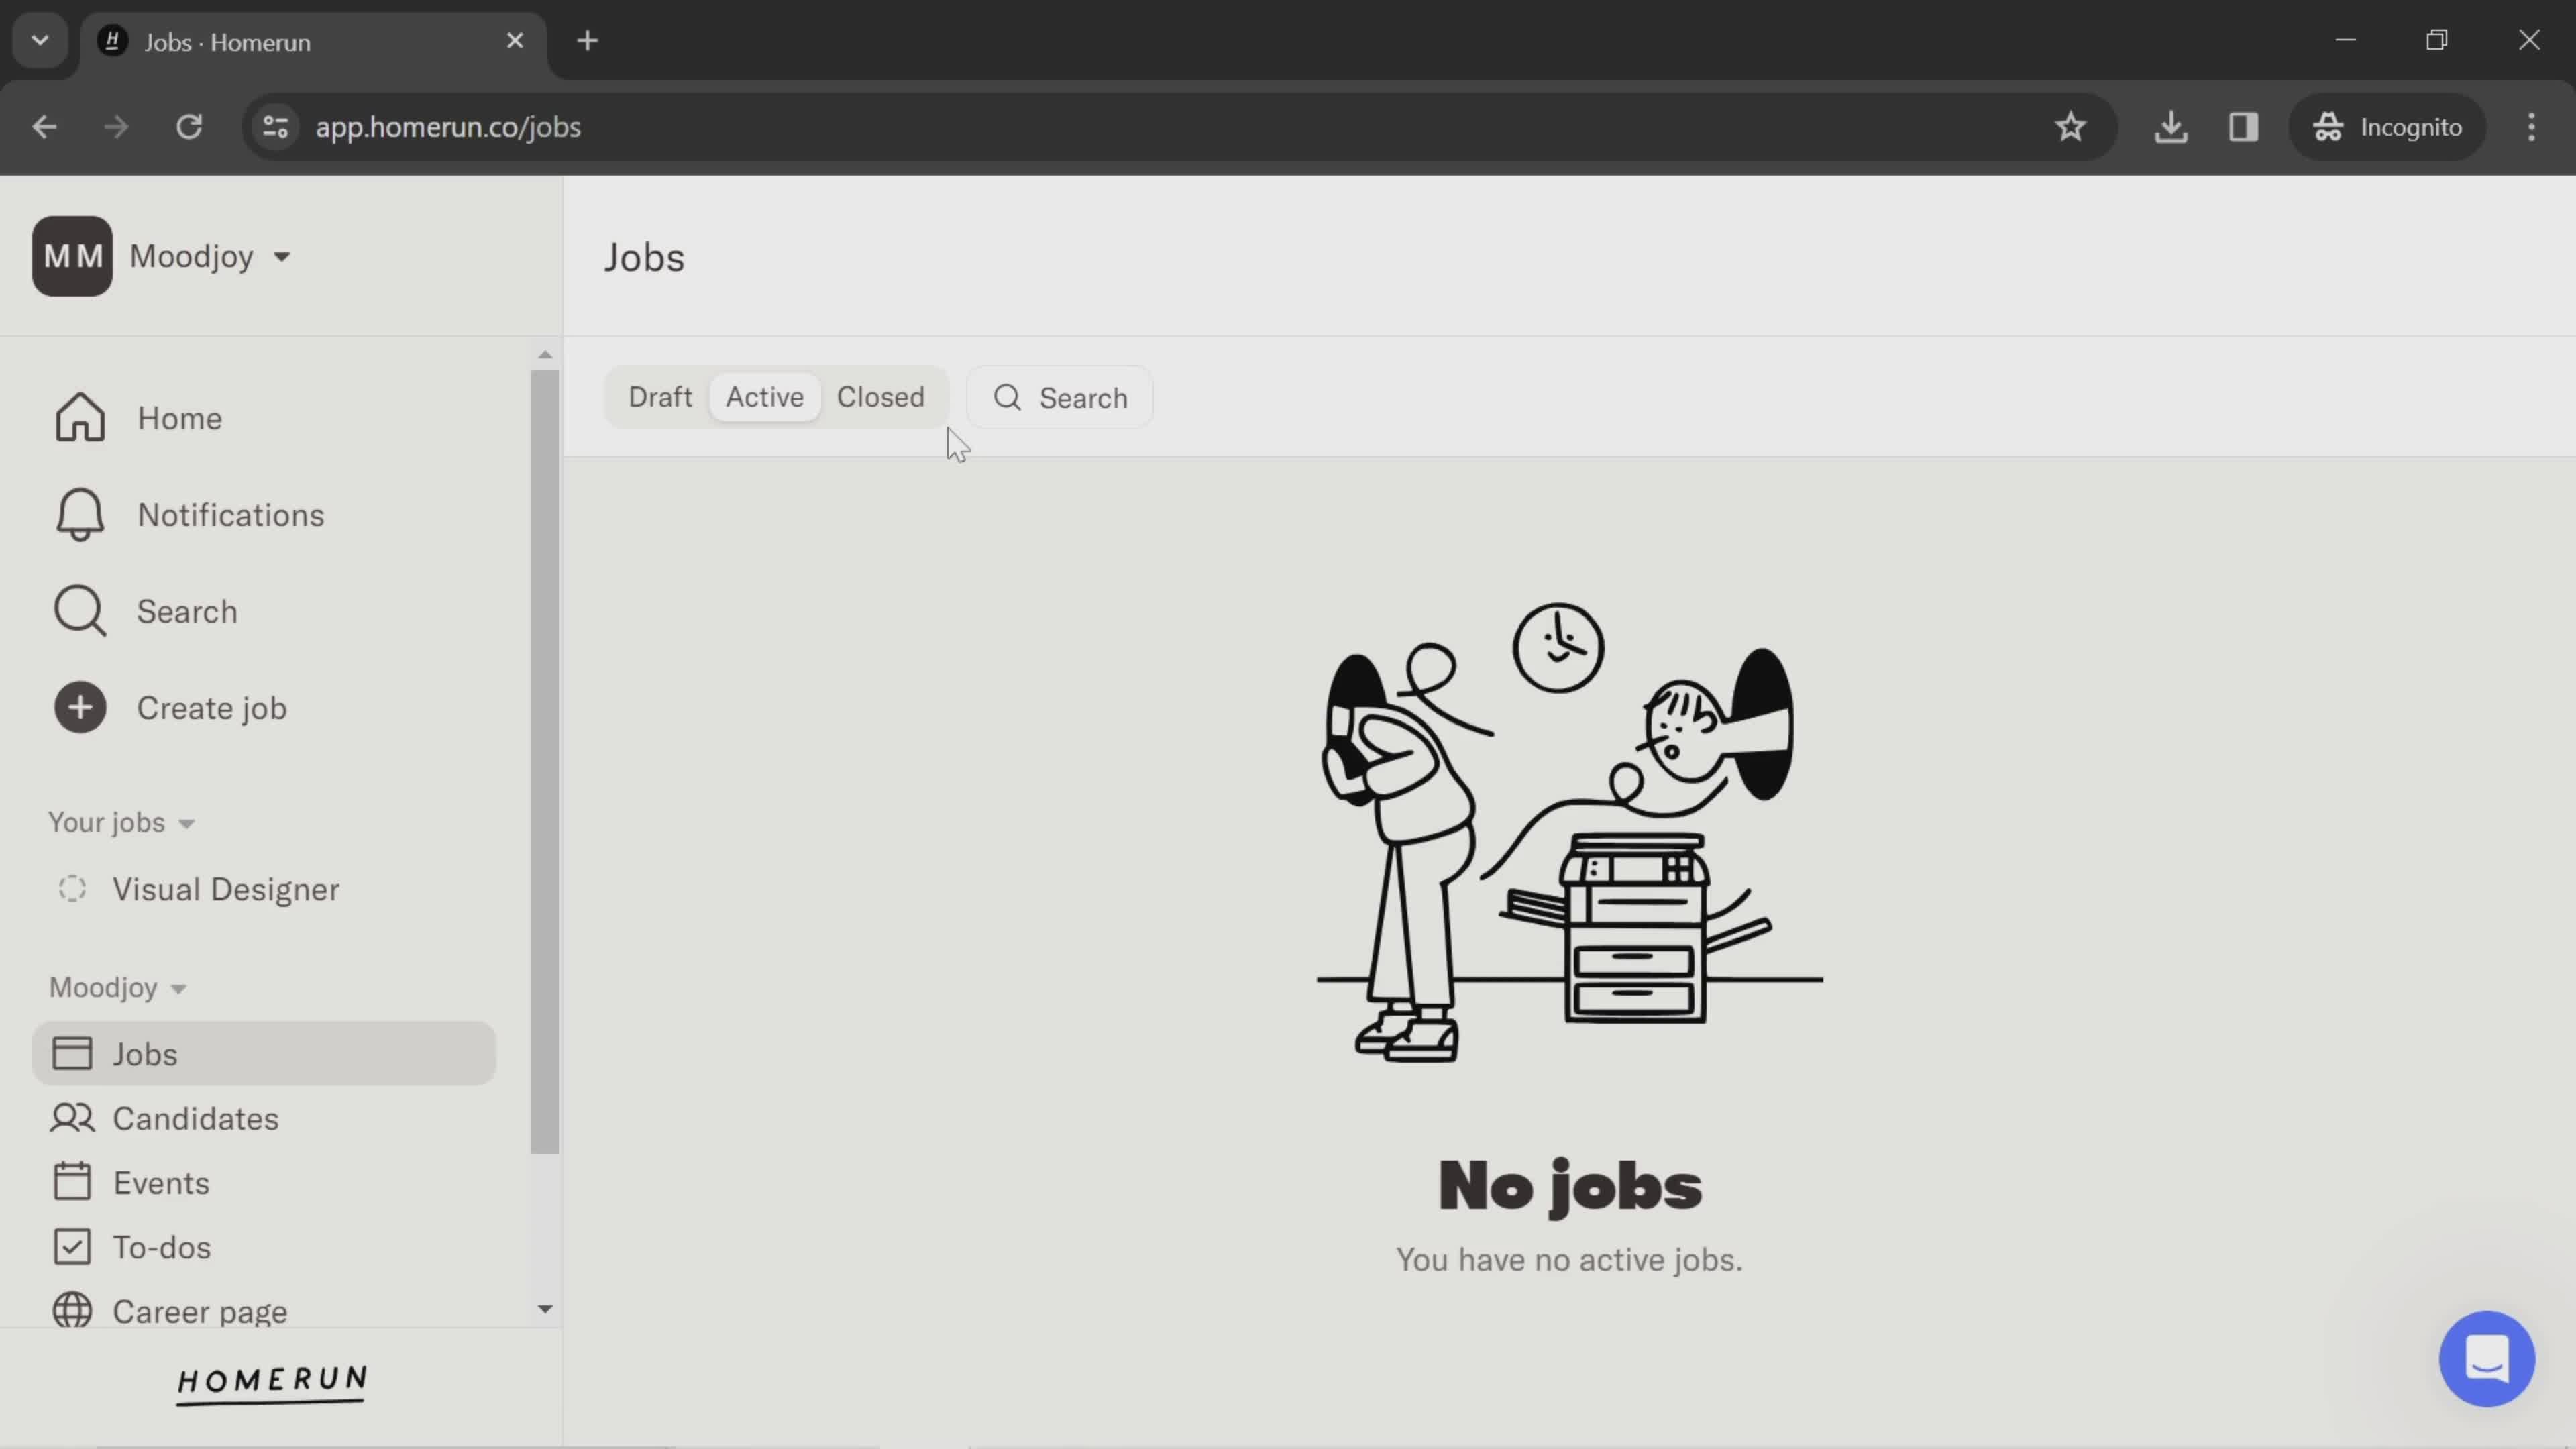The width and height of the screenshot is (2576, 1449).
Task: Open the Intercom chat bubble
Action: (2486, 1358)
